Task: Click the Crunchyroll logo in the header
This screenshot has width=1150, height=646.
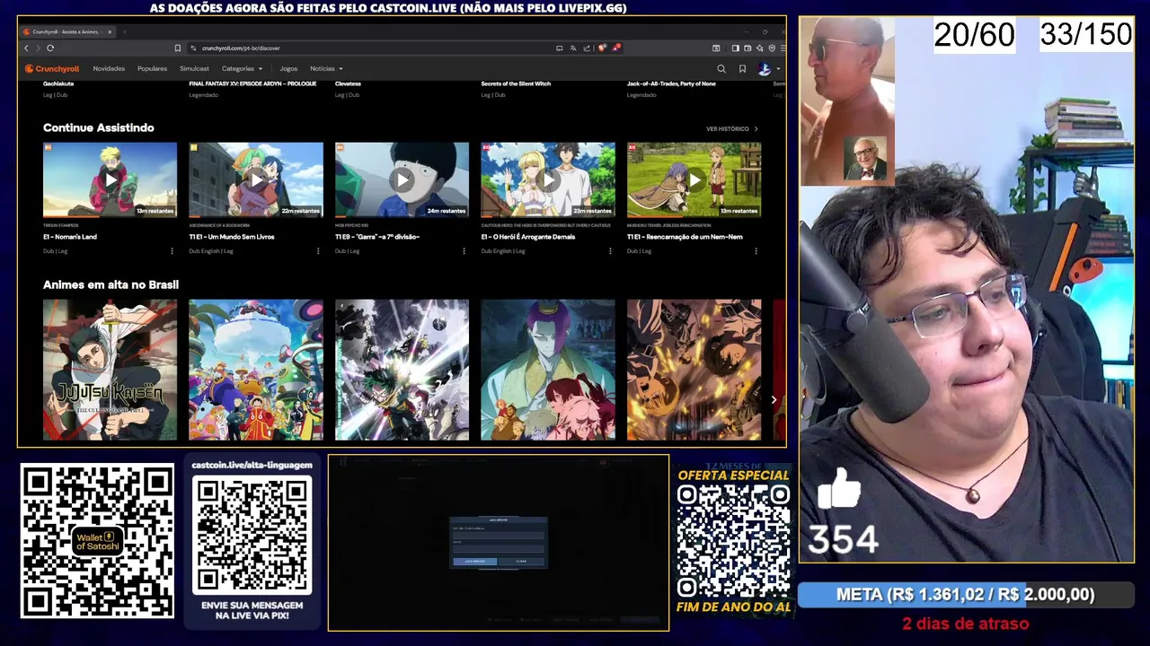Action: 53,68
